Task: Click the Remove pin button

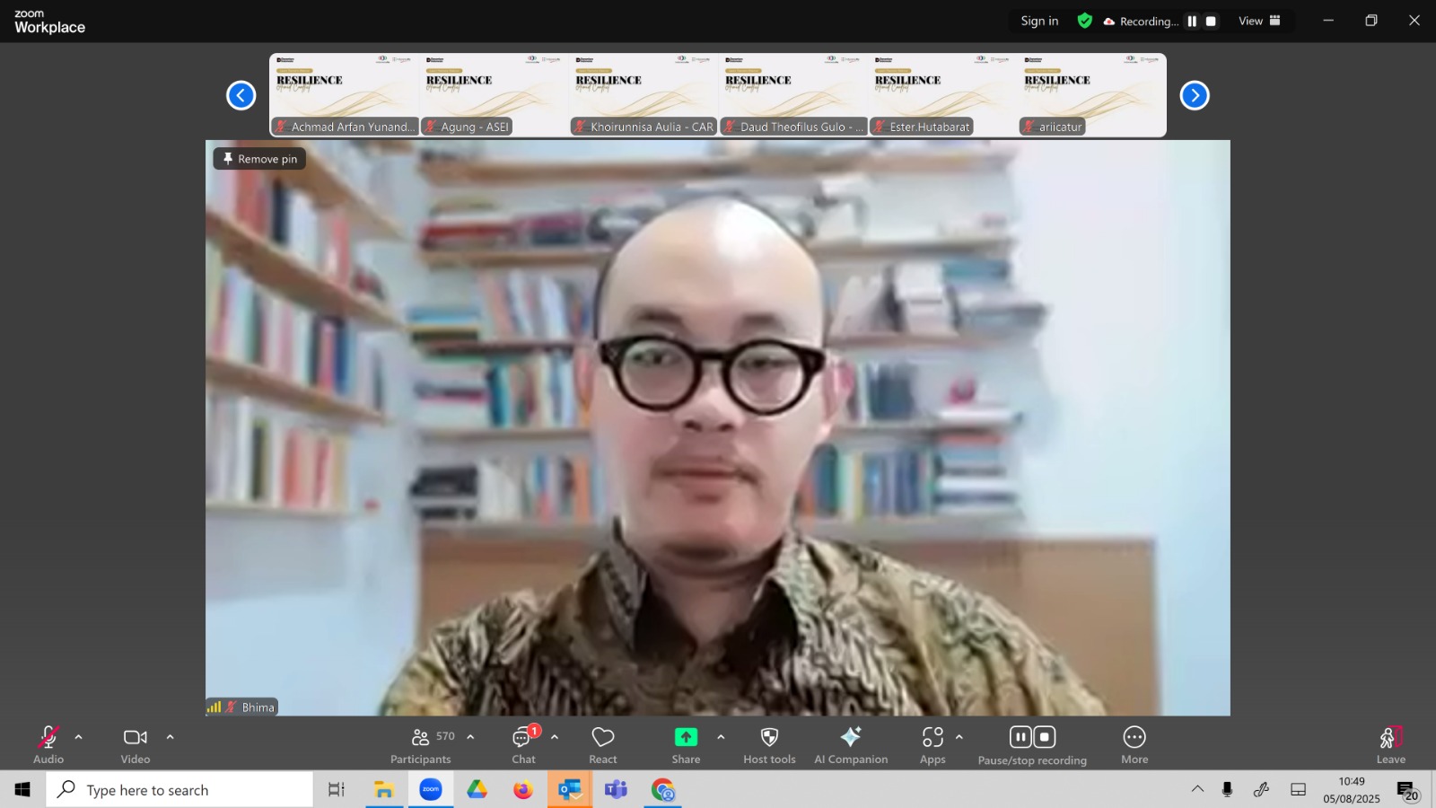Action: tap(260, 159)
